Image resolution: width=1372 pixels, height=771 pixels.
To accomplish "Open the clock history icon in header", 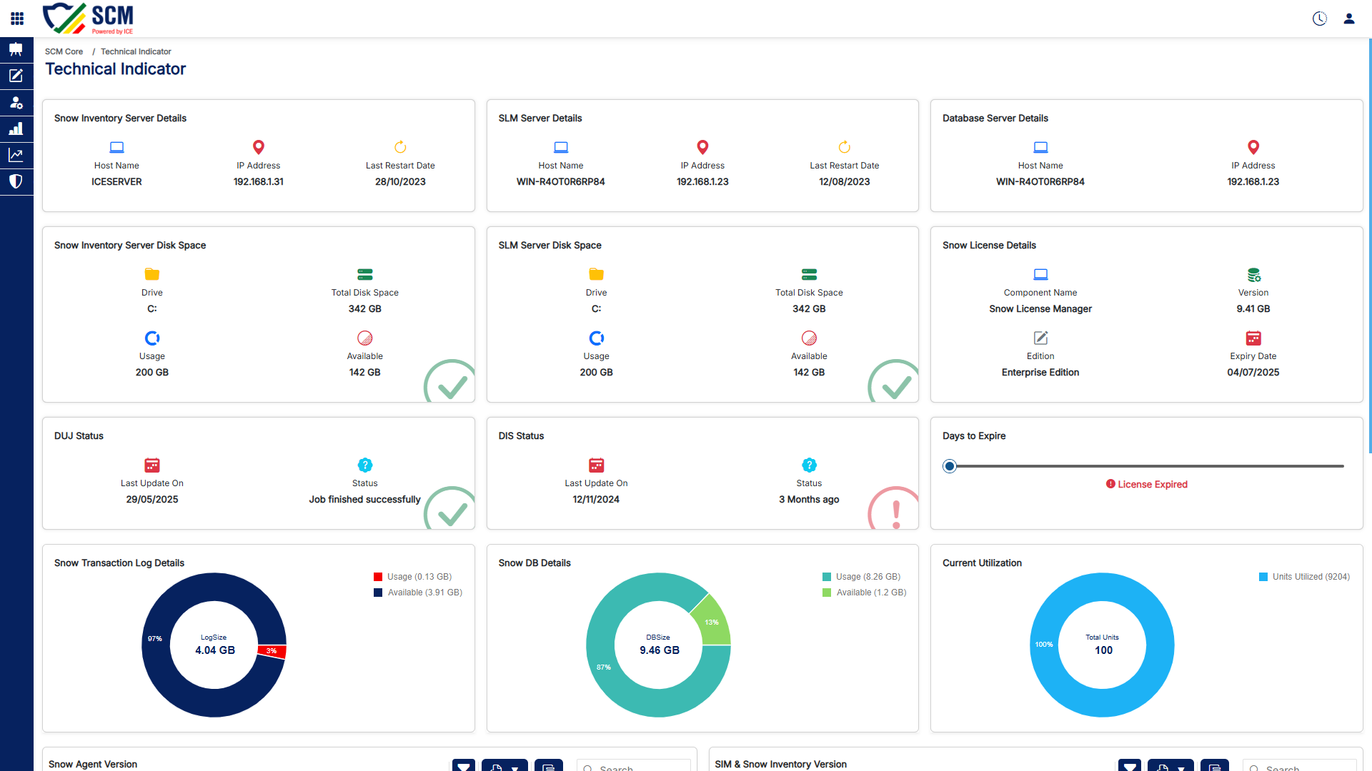I will coord(1320,19).
